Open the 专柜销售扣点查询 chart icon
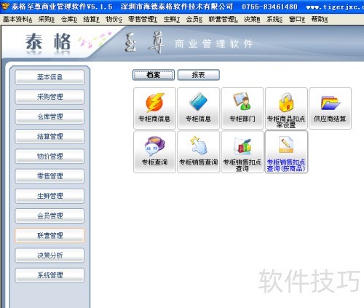The height and width of the screenshot is (308, 364). click(242, 151)
